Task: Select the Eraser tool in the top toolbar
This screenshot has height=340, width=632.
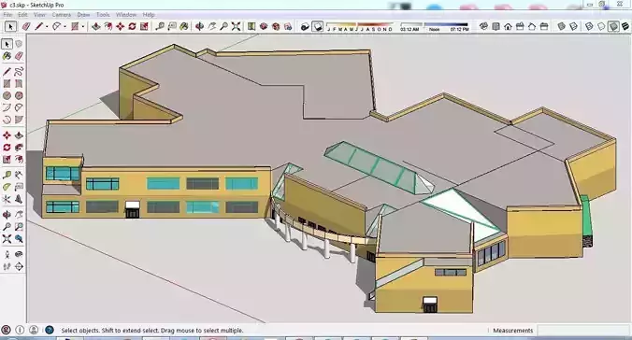Action: pyautogui.click(x=26, y=26)
